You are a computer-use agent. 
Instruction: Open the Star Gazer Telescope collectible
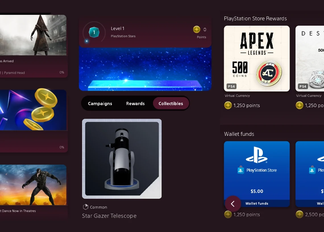122,159
